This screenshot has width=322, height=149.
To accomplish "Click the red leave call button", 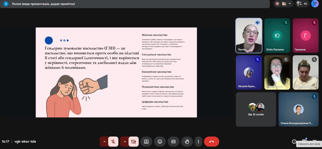I will [212, 141].
